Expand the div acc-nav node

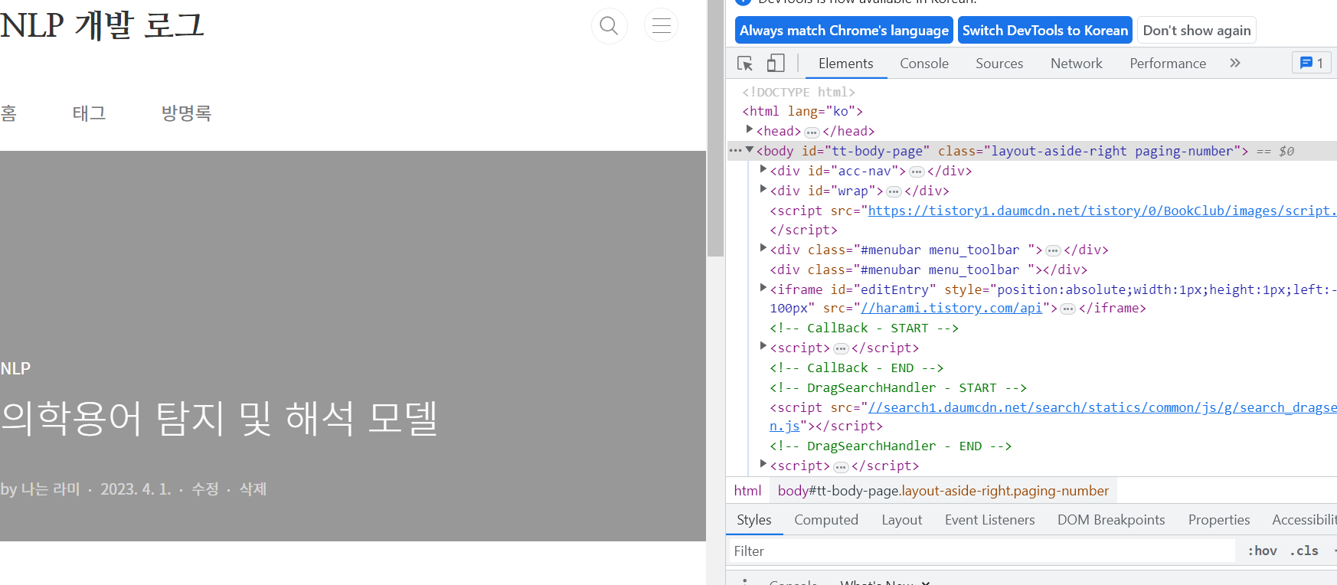tap(763, 170)
